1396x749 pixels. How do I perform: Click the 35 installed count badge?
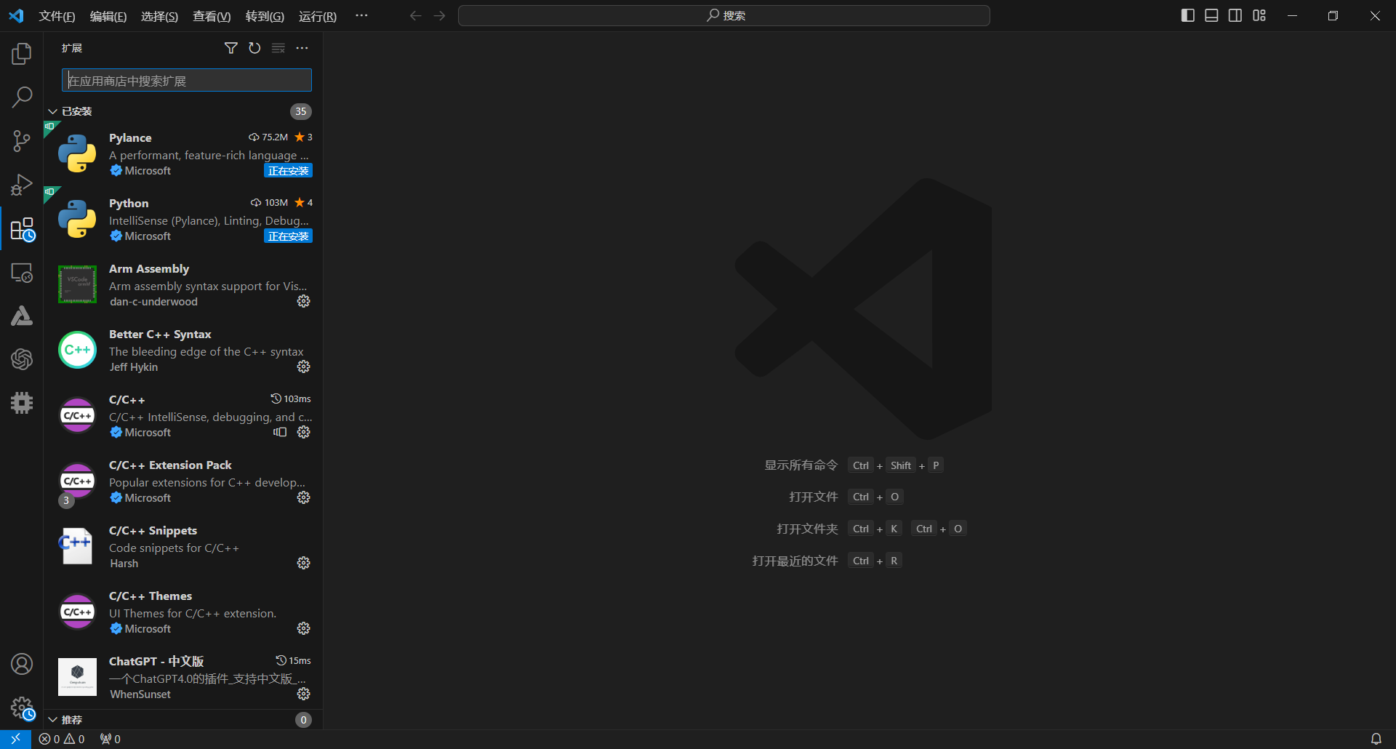(x=301, y=111)
